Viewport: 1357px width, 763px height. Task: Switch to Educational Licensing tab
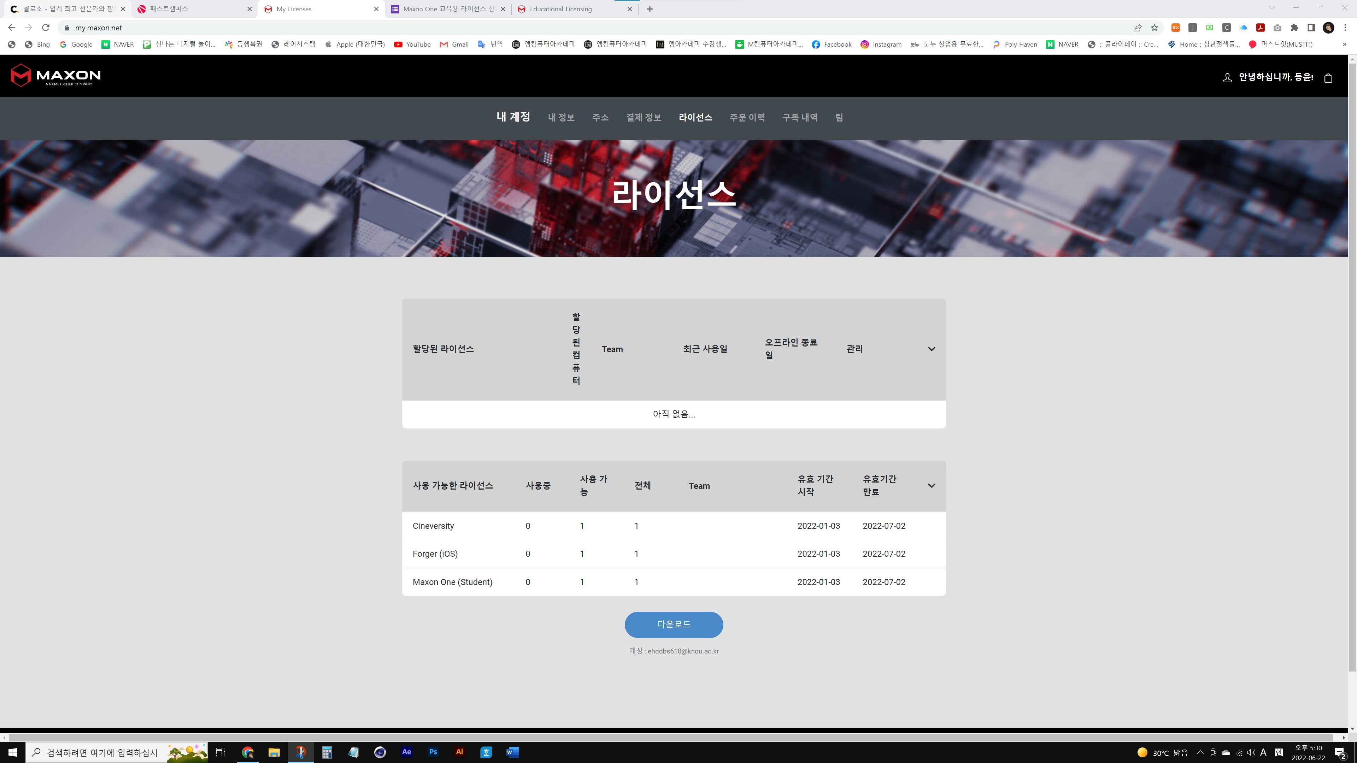point(574,9)
